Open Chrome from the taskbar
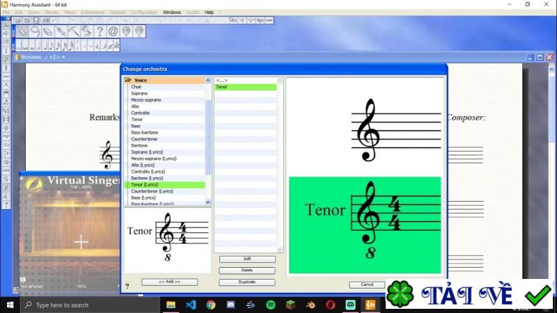Image resolution: width=557 pixels, height=313 pixels. pos(211,305)
